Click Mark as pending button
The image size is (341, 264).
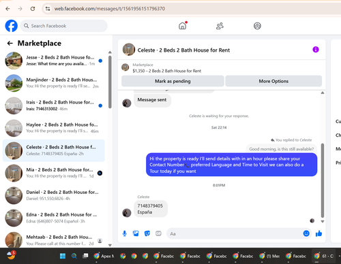[173, 81]
